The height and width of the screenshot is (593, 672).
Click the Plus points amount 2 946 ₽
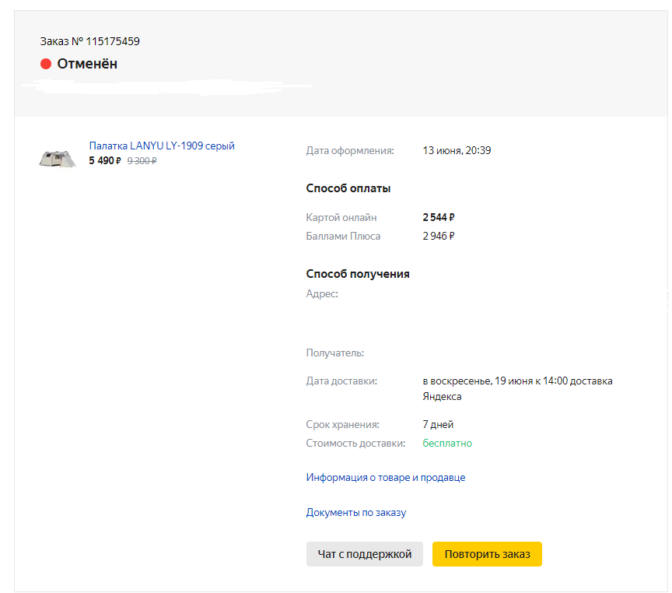(439, 236)
